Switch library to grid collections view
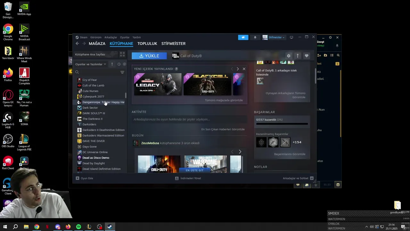 tap(122, 54)
